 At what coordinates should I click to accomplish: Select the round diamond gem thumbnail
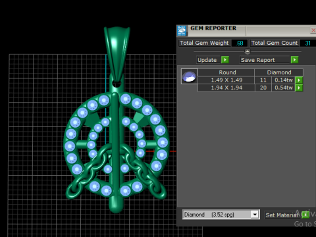point(190,76)
